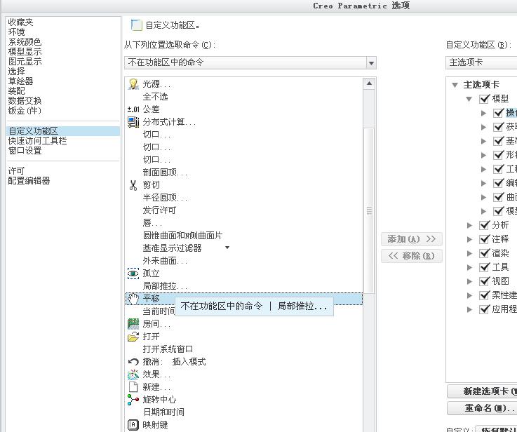The height and width of the screenshot is (432, 517).
Task: Open the 模型显示 options category
Action: [25, 52]
